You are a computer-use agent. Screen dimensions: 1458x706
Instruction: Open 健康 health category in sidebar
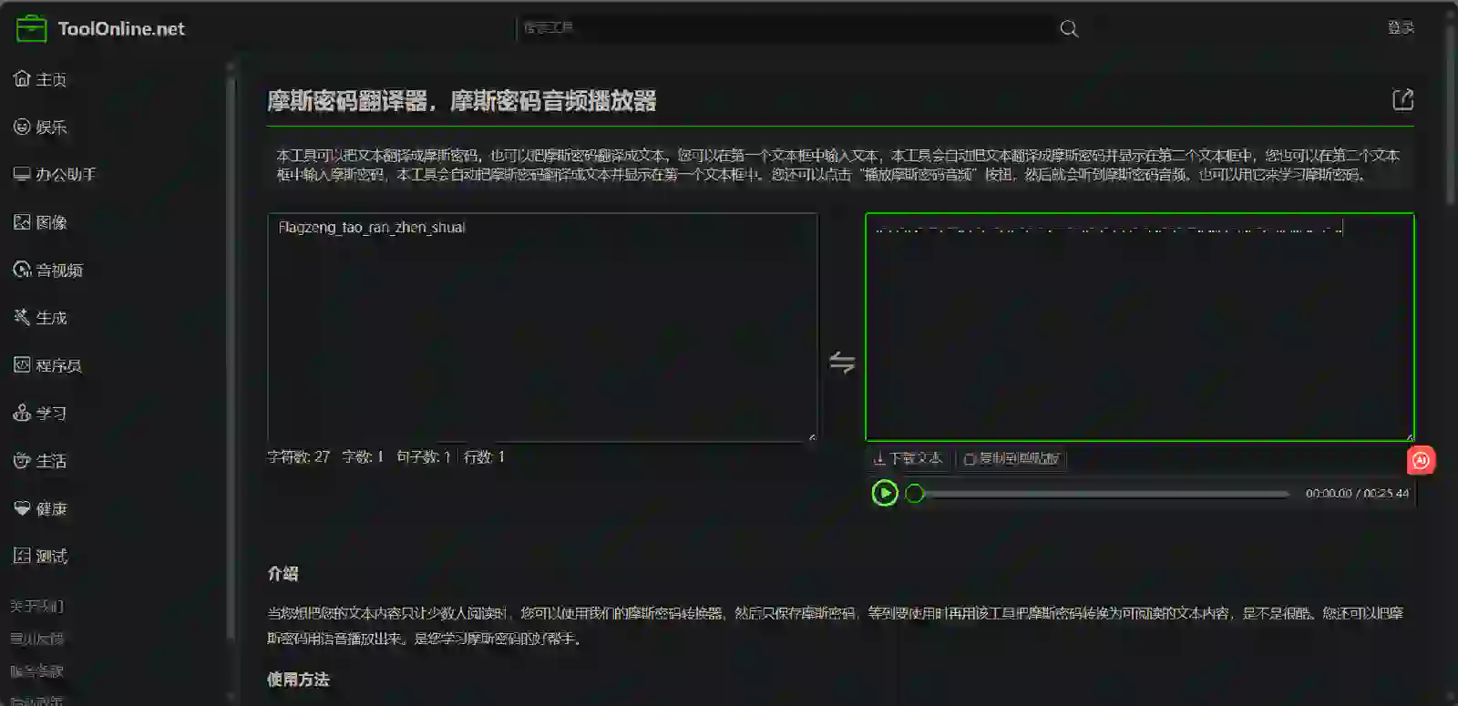(x=40, y=509)
